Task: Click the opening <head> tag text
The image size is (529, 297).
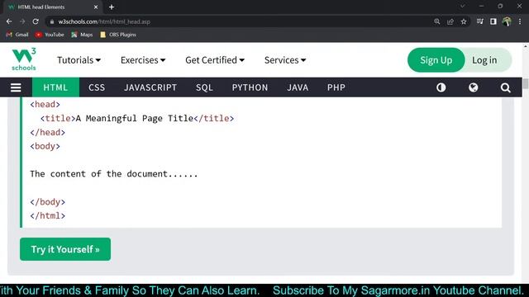Action: pos(45,105)
